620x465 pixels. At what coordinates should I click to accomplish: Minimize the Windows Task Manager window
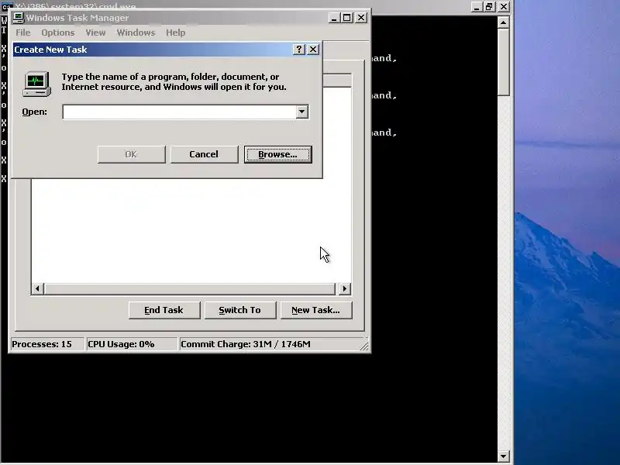(x=334, y=18)
